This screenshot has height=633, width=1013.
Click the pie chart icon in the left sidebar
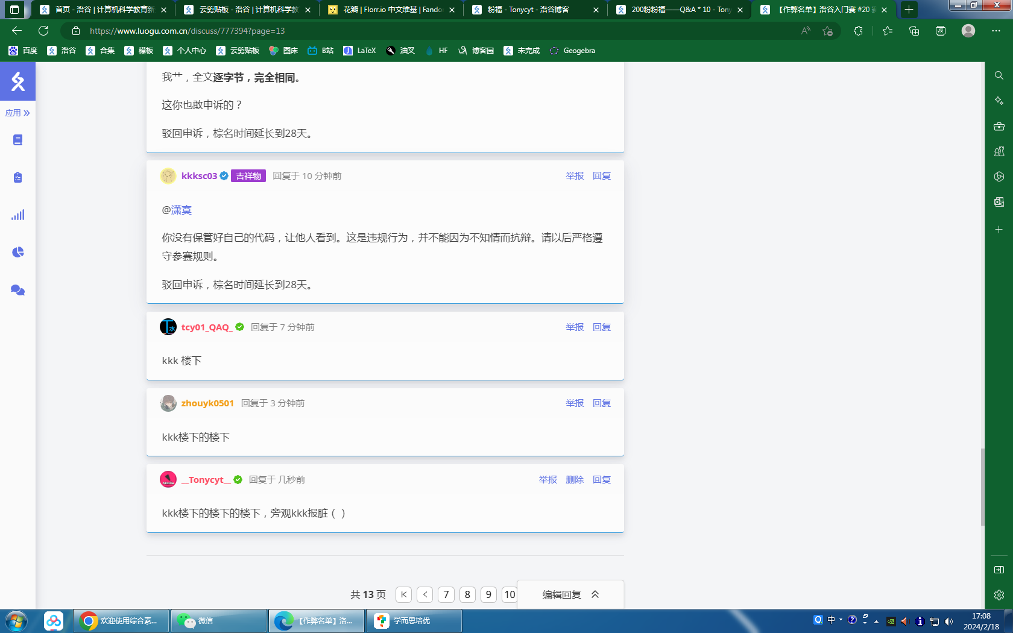coord(18,252)
